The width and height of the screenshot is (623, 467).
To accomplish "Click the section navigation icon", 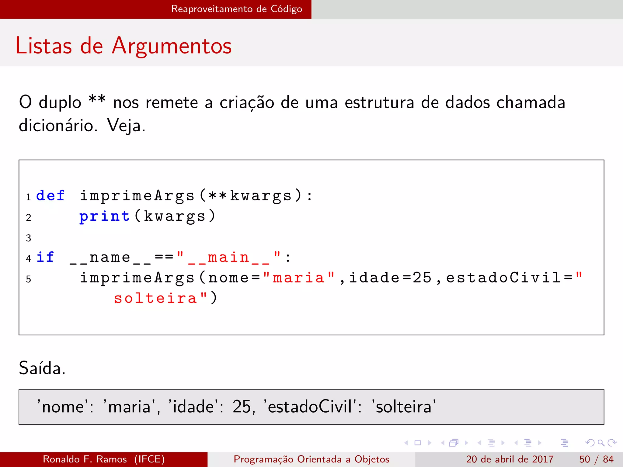I will click(x=528, y=443).
